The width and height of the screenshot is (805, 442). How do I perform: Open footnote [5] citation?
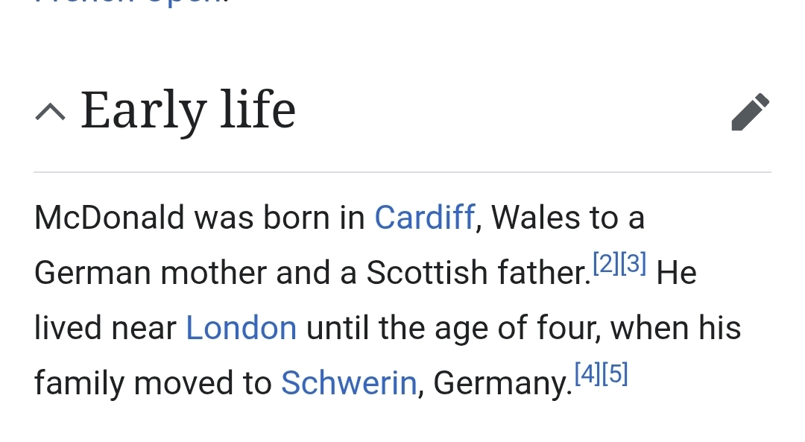614,373
